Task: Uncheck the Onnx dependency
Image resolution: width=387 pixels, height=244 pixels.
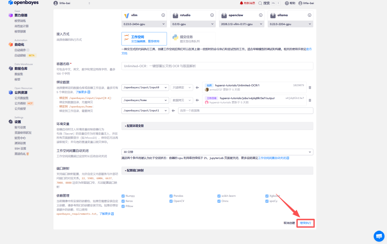Action: (x=219, y=201)
